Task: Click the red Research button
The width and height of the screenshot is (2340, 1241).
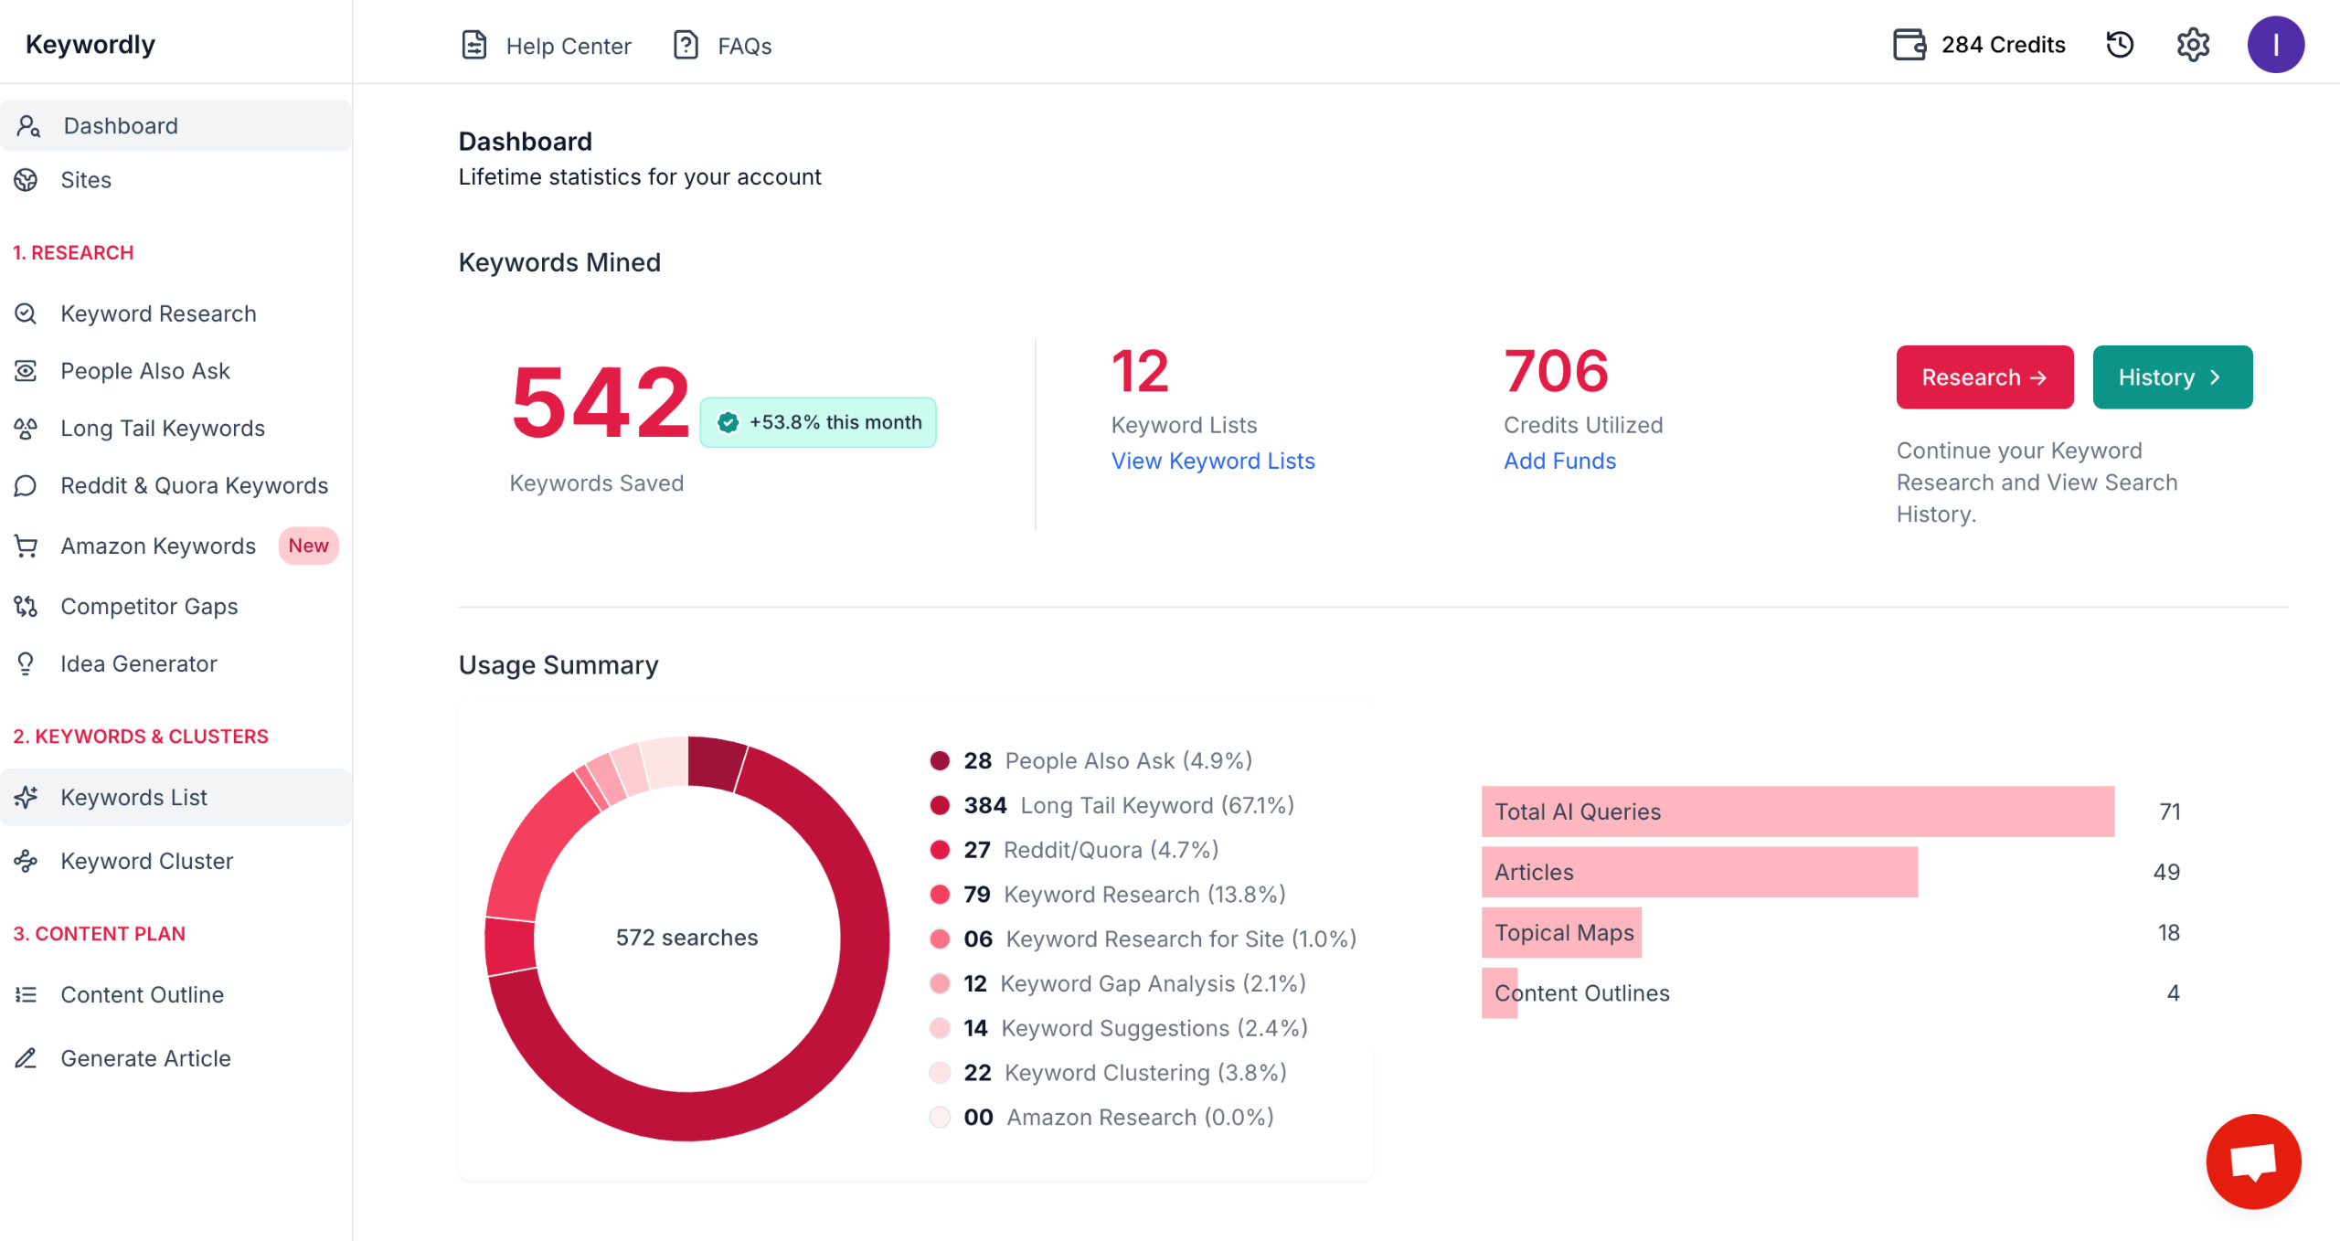Action: [x=1984, y=377]
